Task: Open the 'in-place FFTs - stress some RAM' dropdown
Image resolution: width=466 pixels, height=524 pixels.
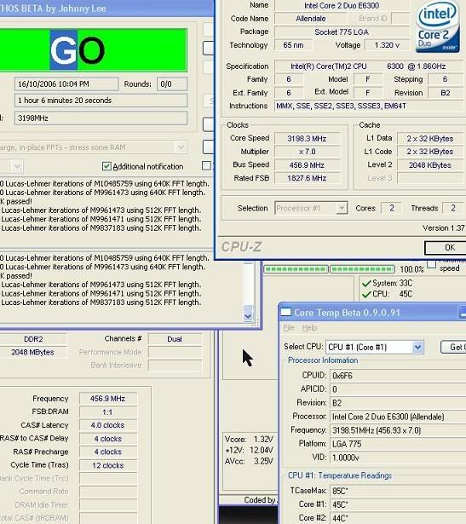Action: (181, 147)
